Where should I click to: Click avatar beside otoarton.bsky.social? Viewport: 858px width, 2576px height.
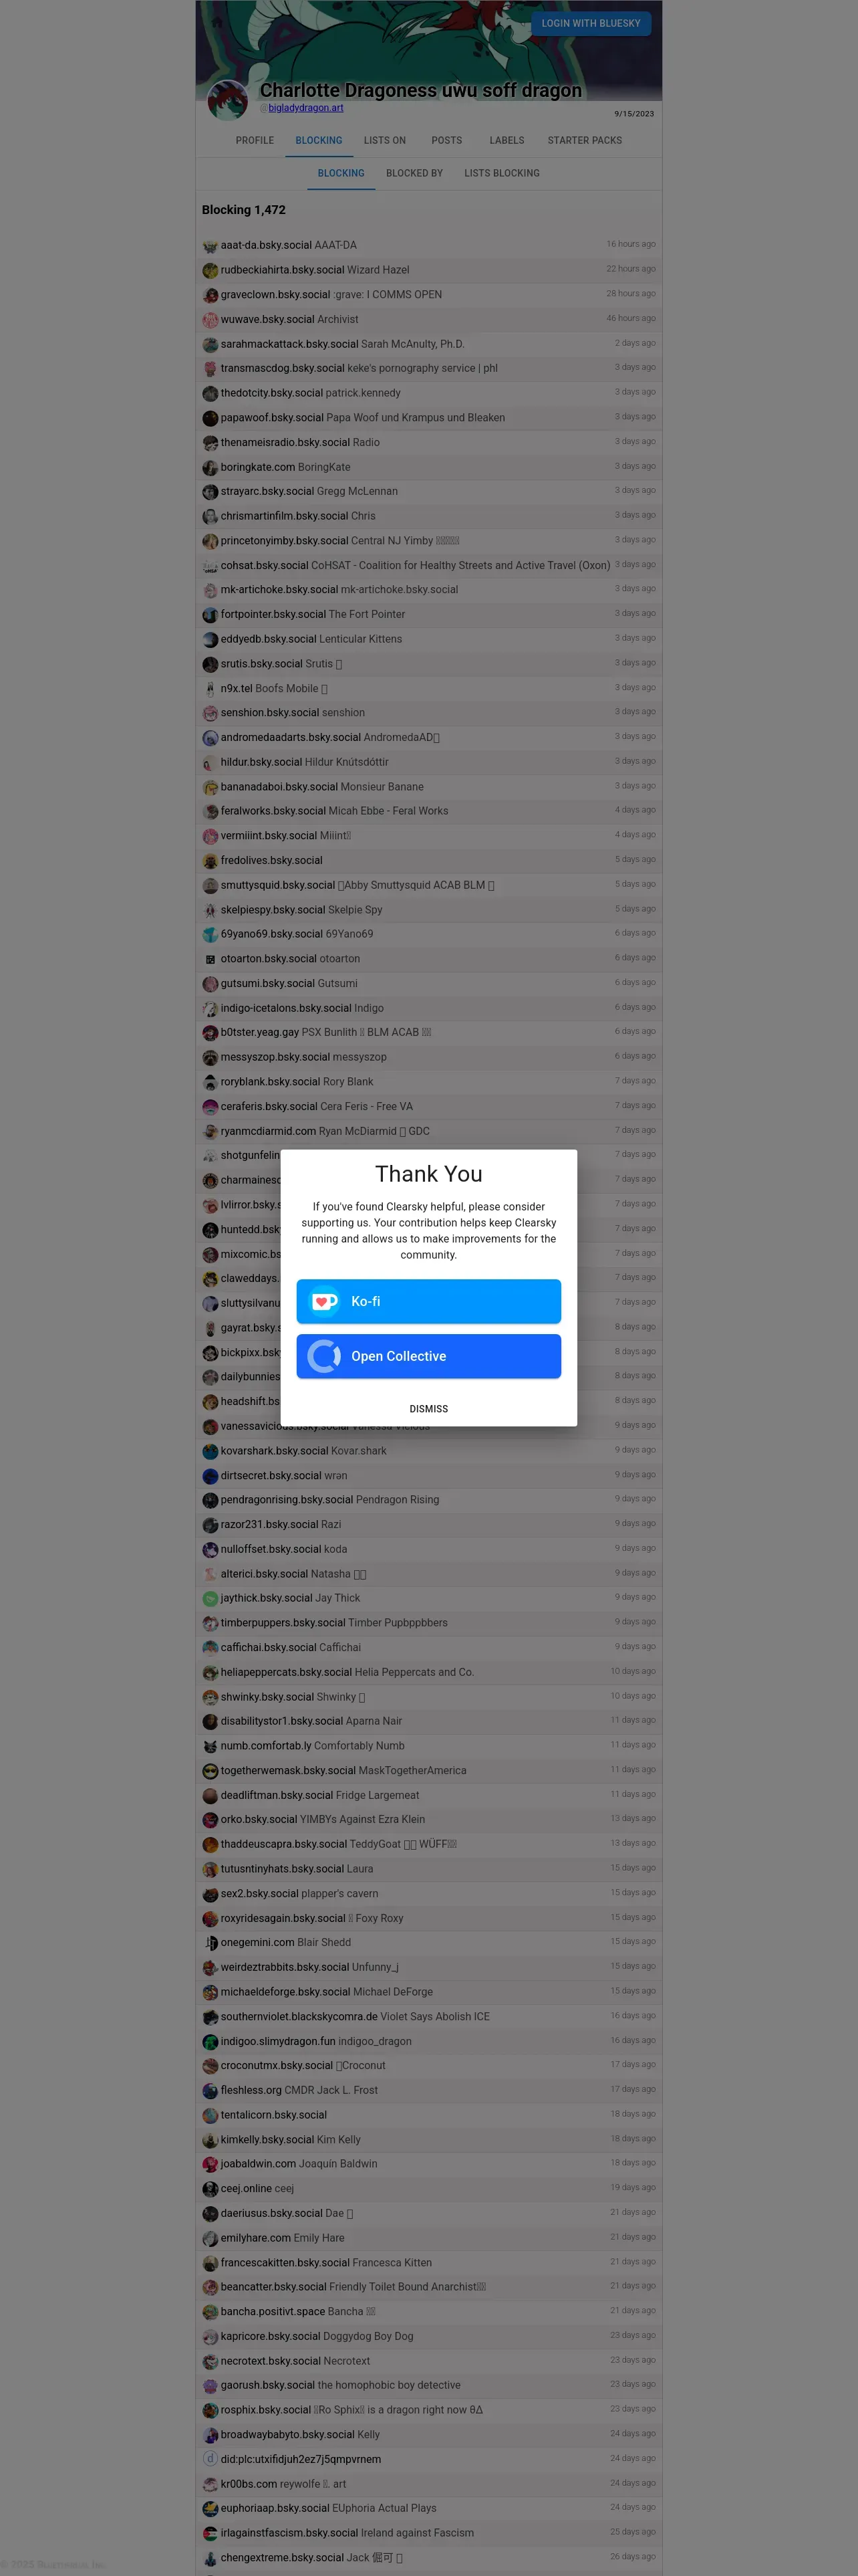(210, 959)
